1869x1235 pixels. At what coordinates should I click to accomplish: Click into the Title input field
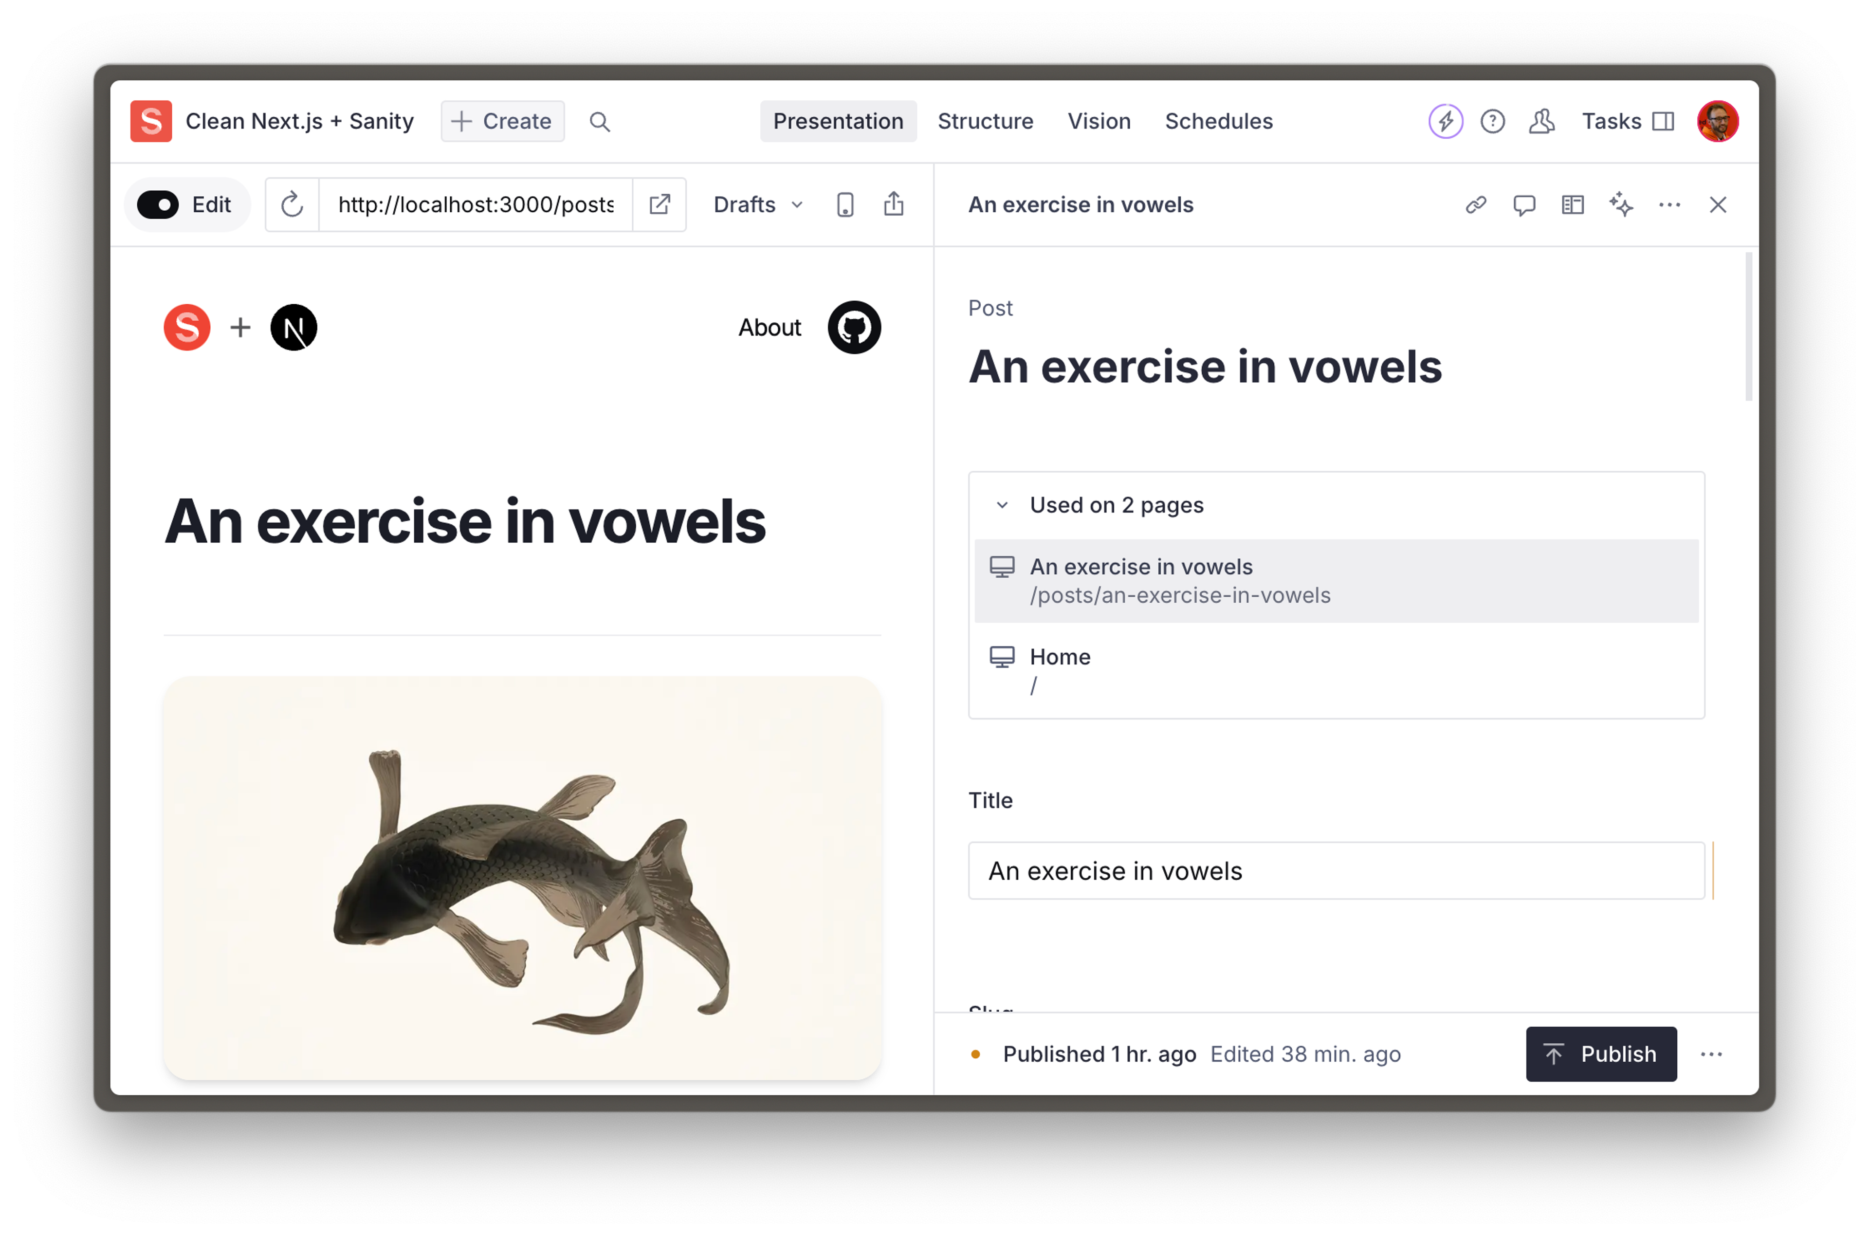[x=1335, y=871]
